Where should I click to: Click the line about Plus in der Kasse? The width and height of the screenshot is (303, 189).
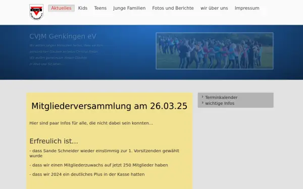(87, 174)
